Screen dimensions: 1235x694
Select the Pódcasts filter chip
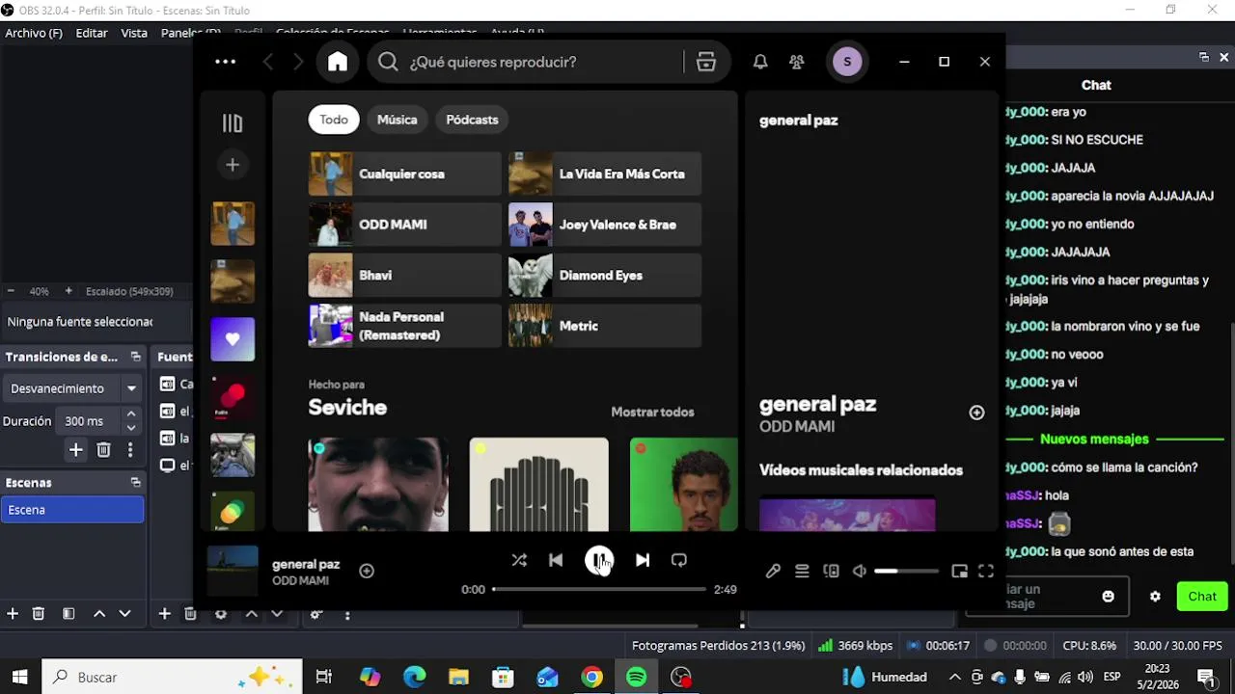pyautogui.click(x=472, y=120)
